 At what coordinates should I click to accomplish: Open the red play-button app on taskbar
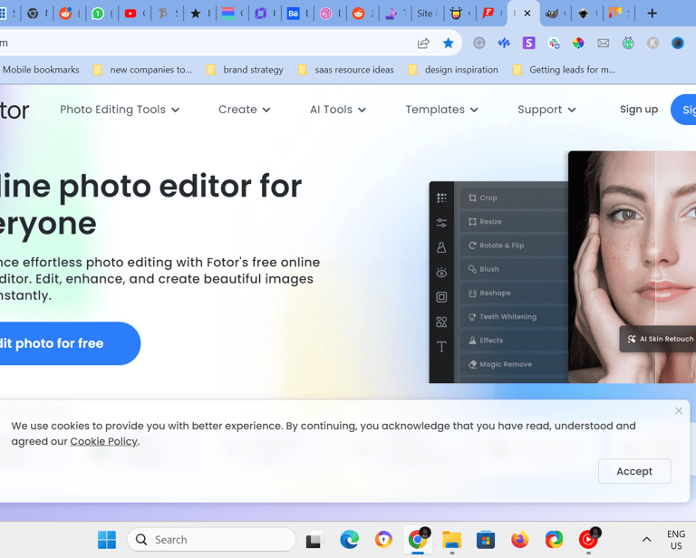click(x=588, y=540)
